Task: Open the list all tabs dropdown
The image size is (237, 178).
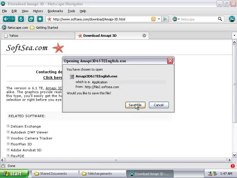Action: coord(234,36)
